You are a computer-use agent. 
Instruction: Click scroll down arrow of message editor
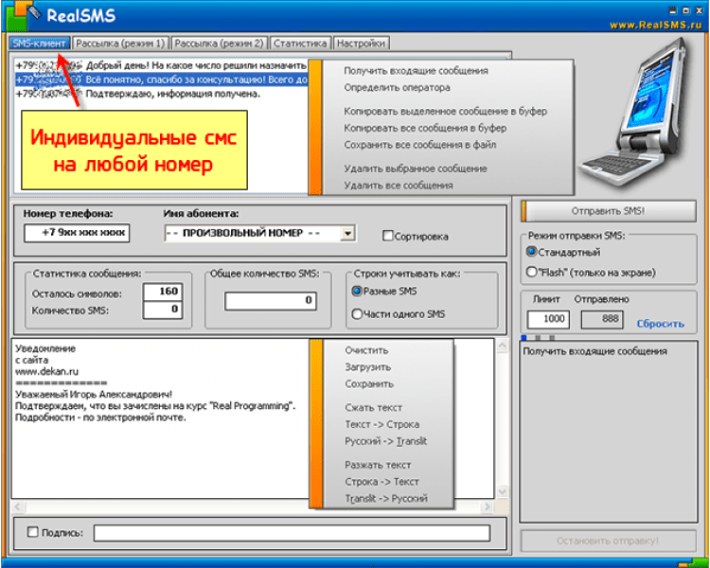(502, 491)
